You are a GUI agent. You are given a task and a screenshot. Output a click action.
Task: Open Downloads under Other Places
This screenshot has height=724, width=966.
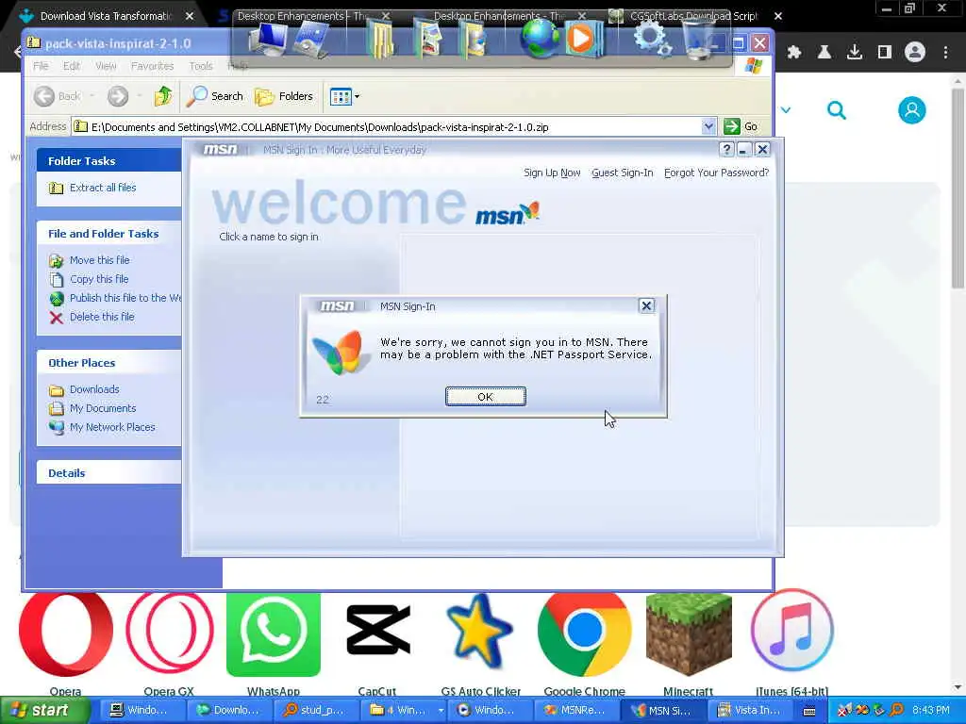[x=94, y=389]
